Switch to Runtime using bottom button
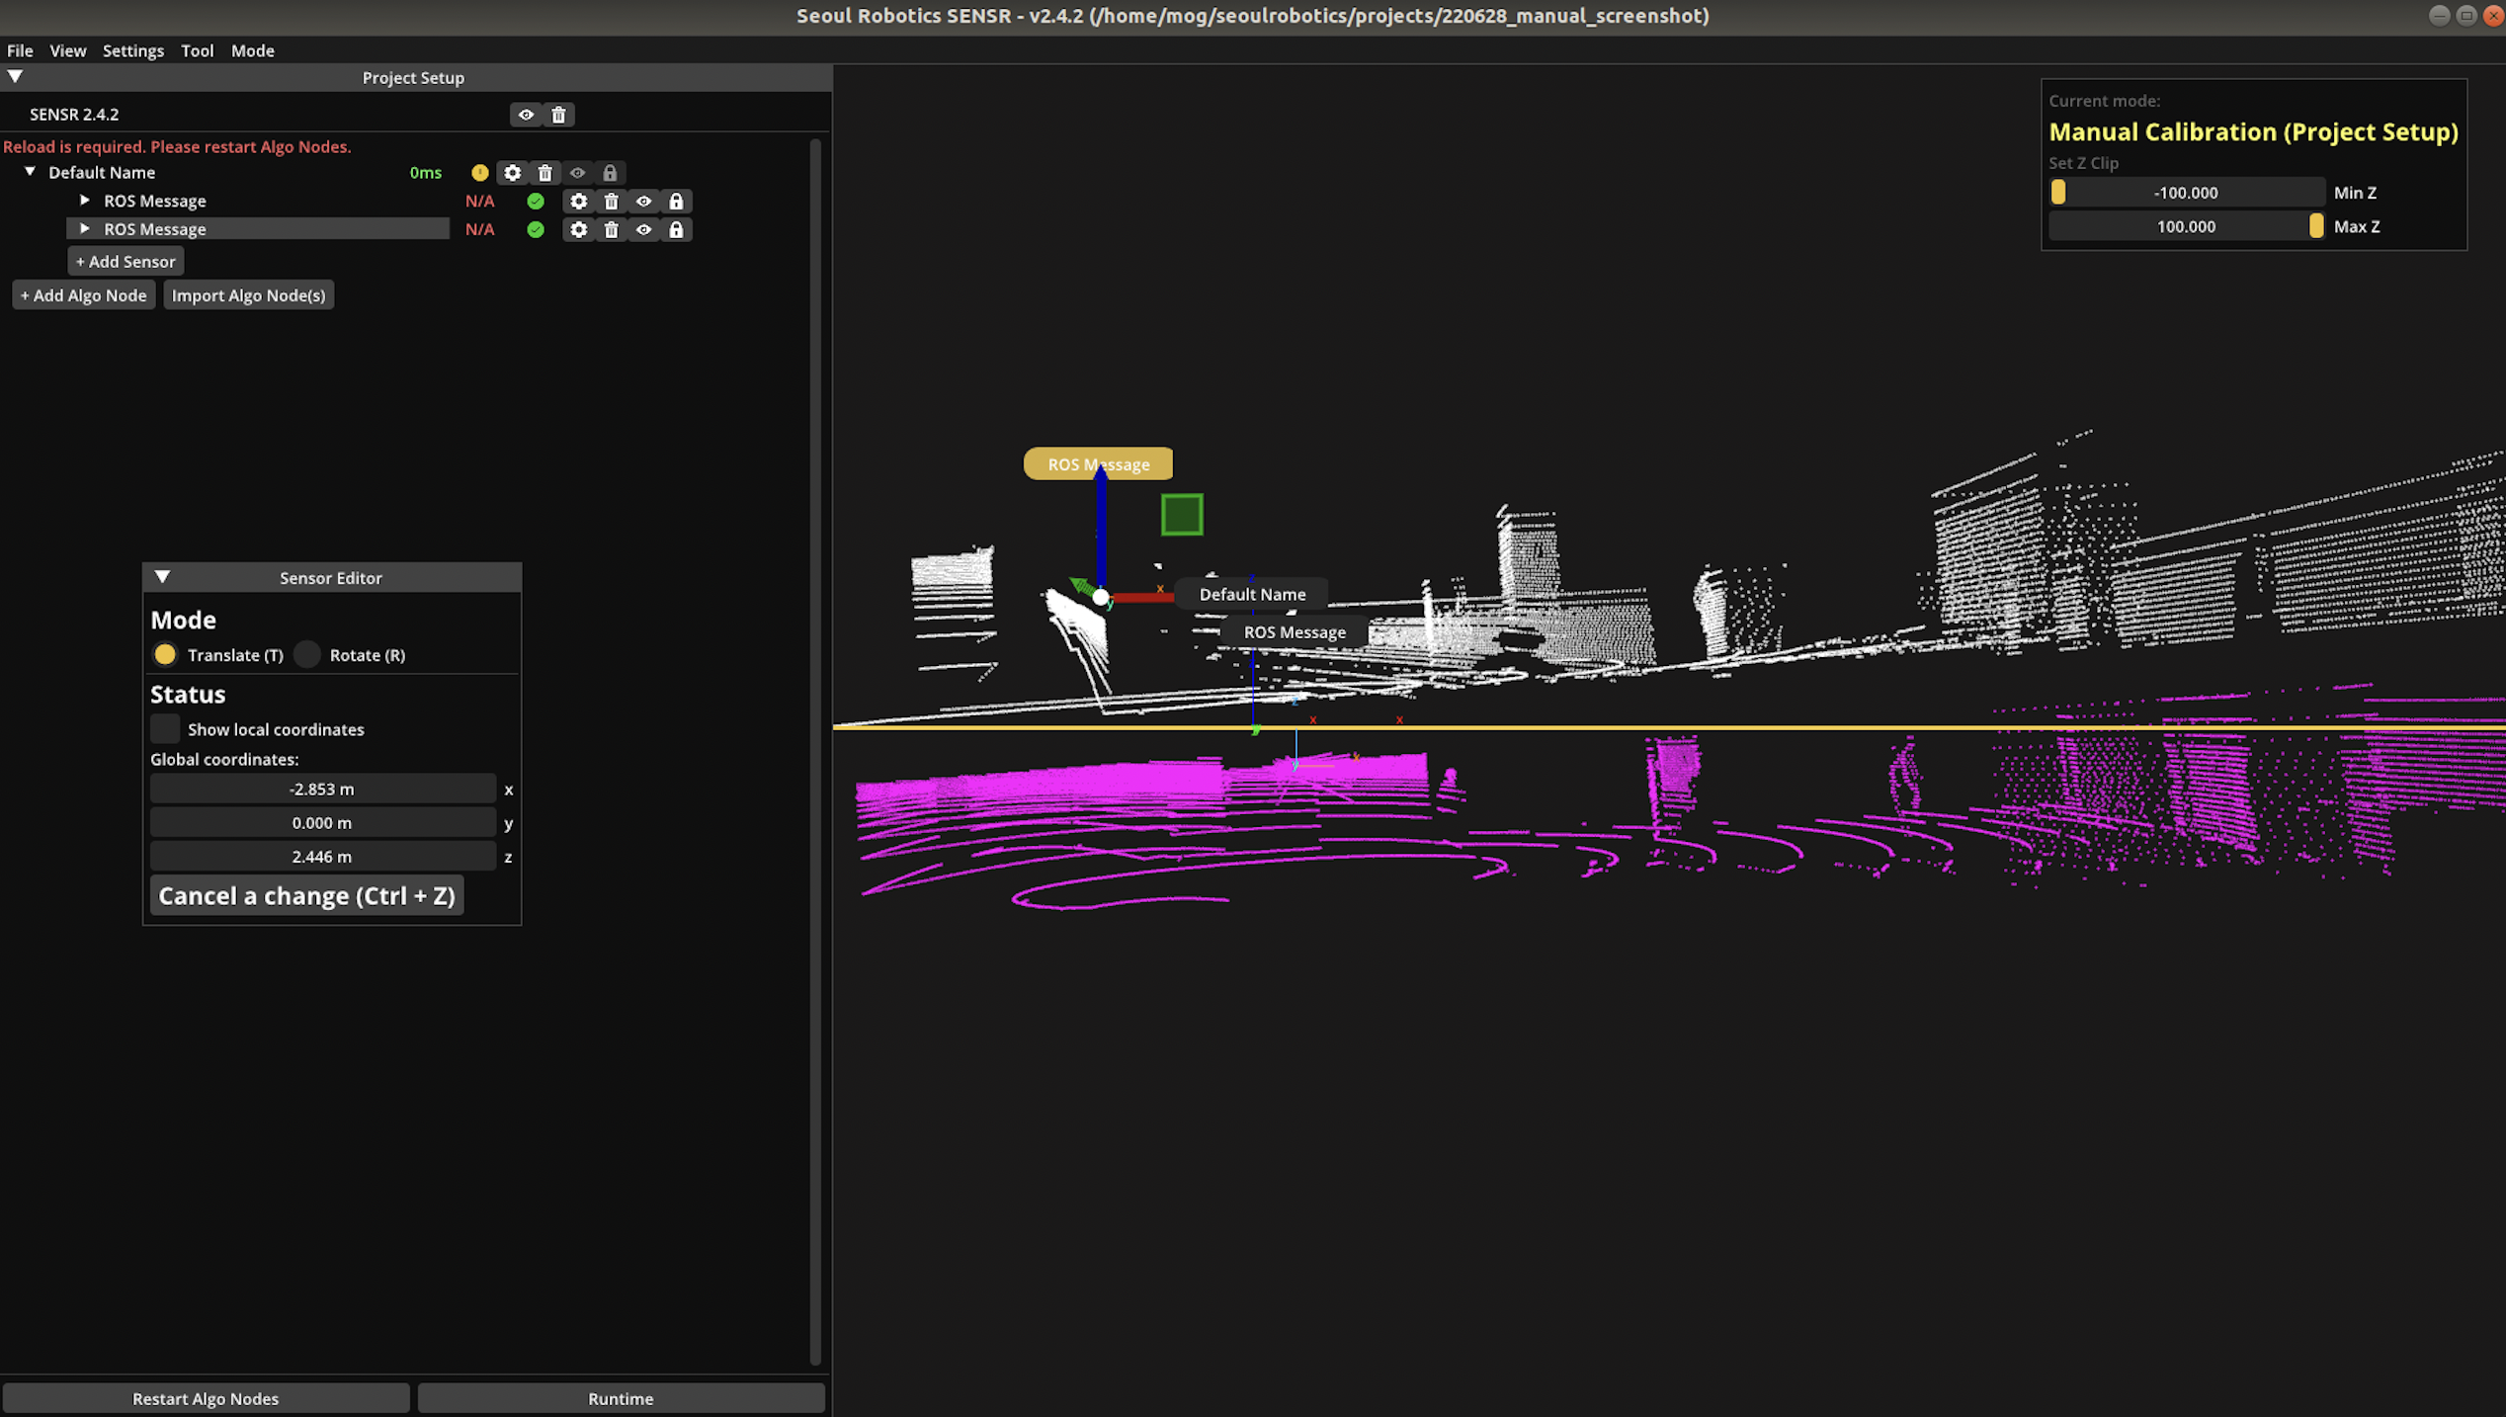The width and height of the screenshot is (2506, 1417). coord(621,1398)
